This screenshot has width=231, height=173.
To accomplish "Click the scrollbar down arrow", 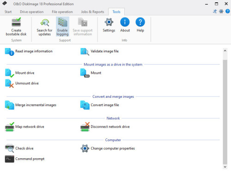I will [x=225, y=167].
